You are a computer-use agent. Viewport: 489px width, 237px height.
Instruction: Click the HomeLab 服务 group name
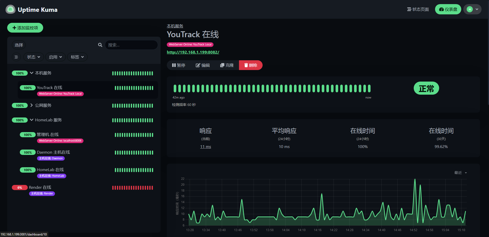coord(48,120)
